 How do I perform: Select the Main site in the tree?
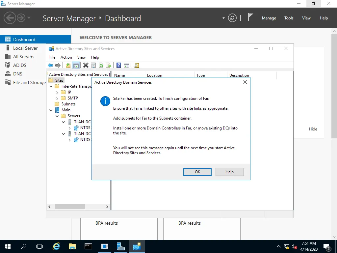click(66, 110)
